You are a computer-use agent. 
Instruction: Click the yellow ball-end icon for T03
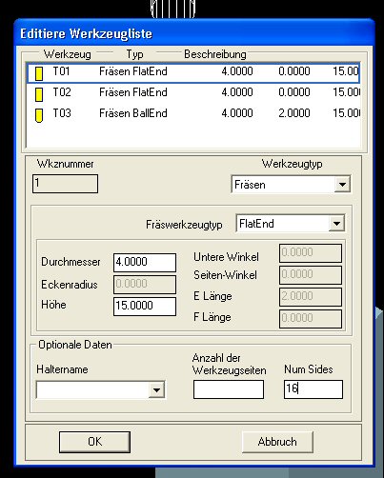(39, 115)
